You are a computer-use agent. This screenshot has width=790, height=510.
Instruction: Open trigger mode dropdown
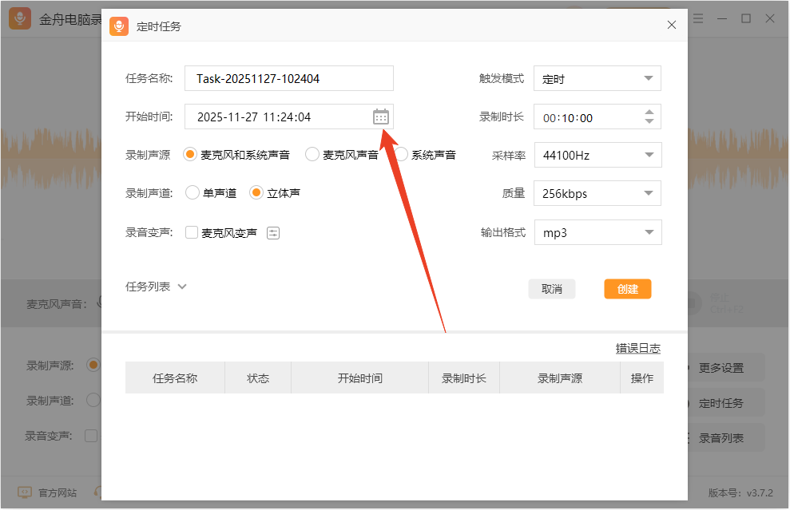[597, 78]
